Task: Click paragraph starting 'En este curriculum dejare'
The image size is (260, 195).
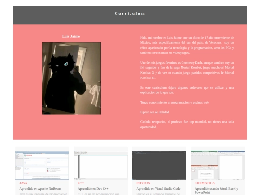Action: 187,90
